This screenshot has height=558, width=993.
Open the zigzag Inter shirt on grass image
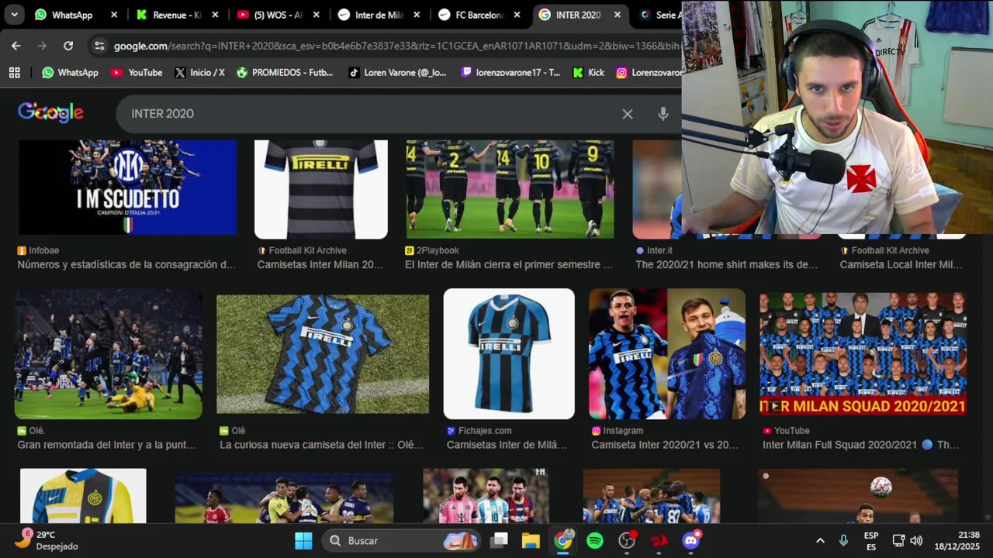(323, 354)
